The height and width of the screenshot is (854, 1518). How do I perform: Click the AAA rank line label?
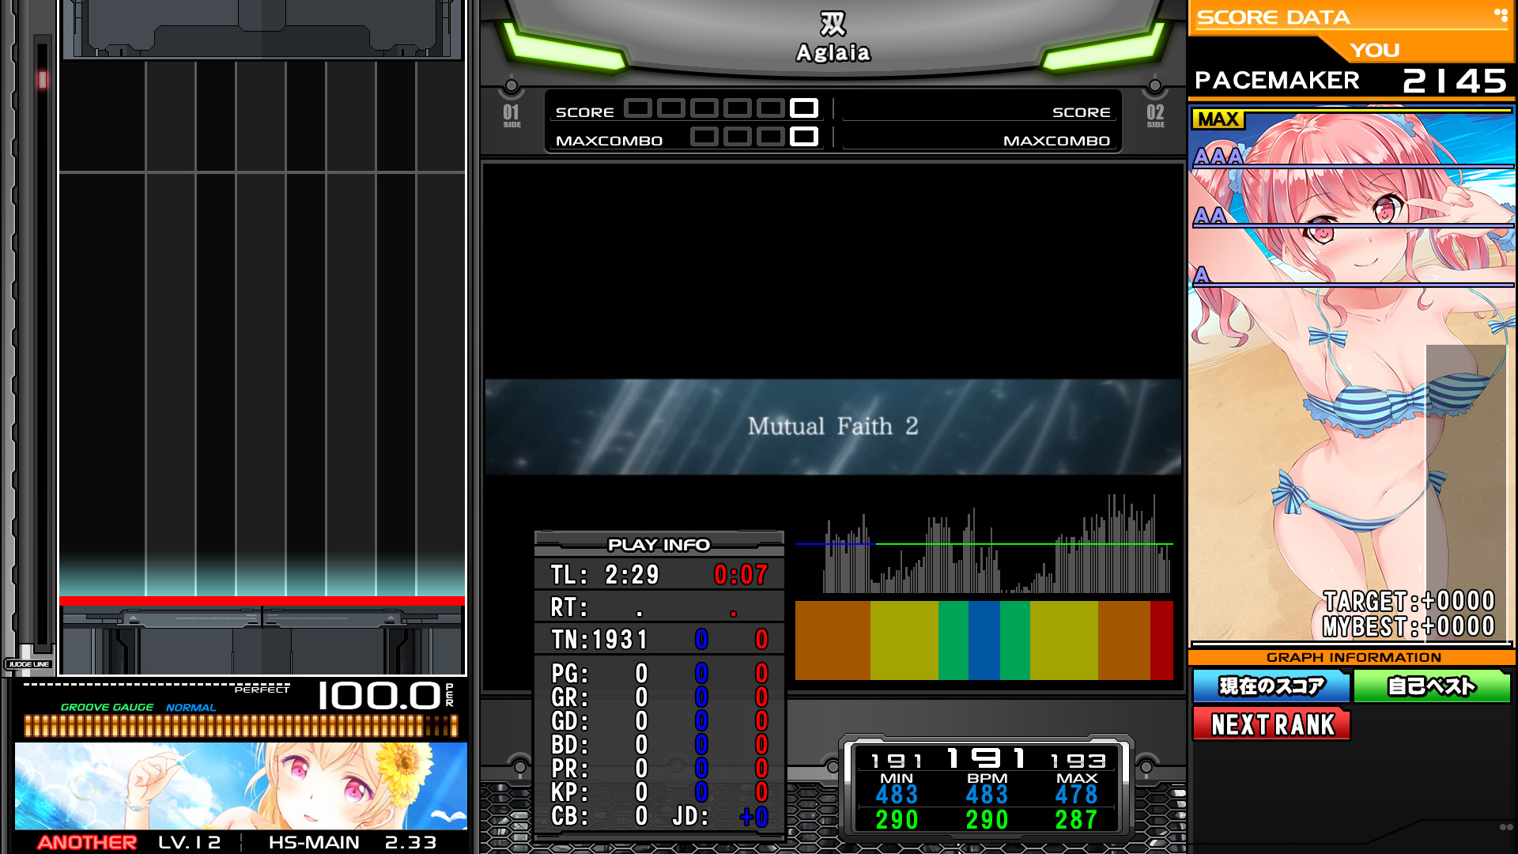coord(1218,157)
